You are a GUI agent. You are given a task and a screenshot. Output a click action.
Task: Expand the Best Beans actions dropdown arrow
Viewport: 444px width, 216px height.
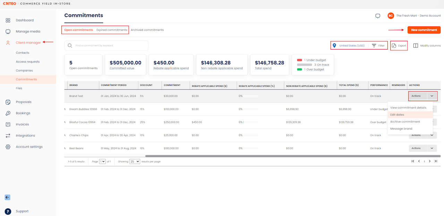[x=432, y=148]
